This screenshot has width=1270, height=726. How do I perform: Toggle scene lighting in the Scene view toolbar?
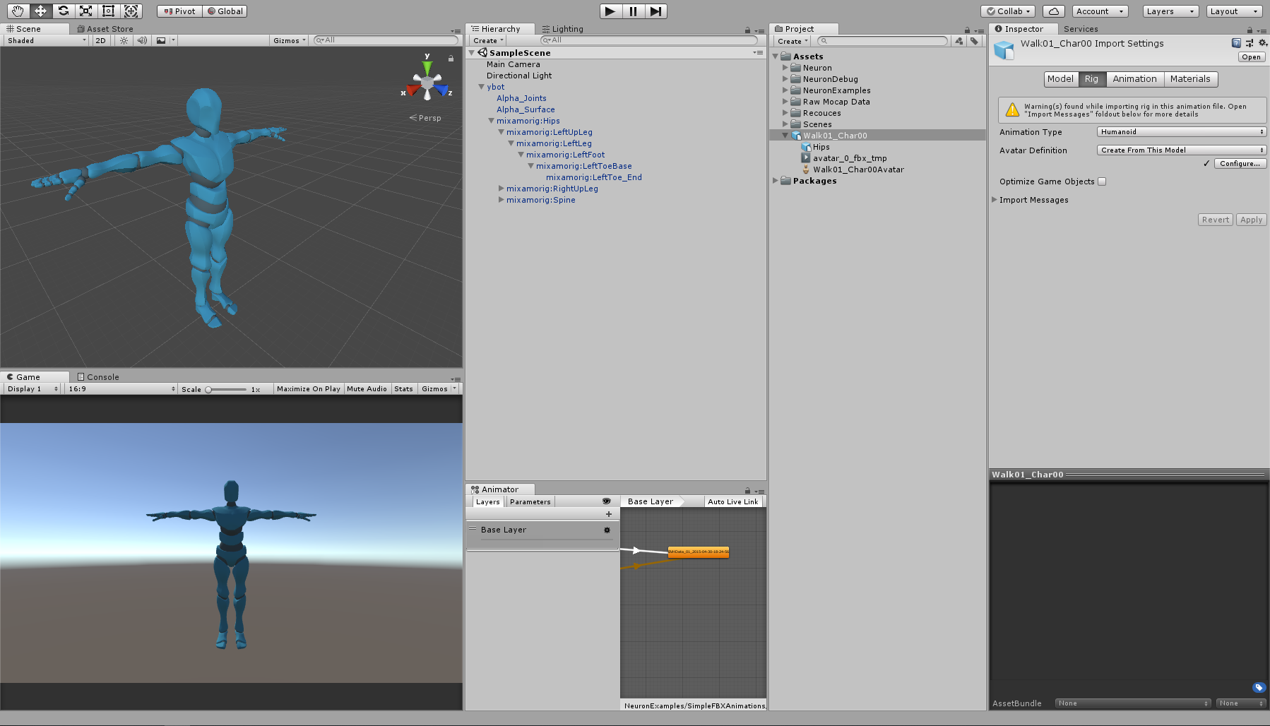pos(123,40)
